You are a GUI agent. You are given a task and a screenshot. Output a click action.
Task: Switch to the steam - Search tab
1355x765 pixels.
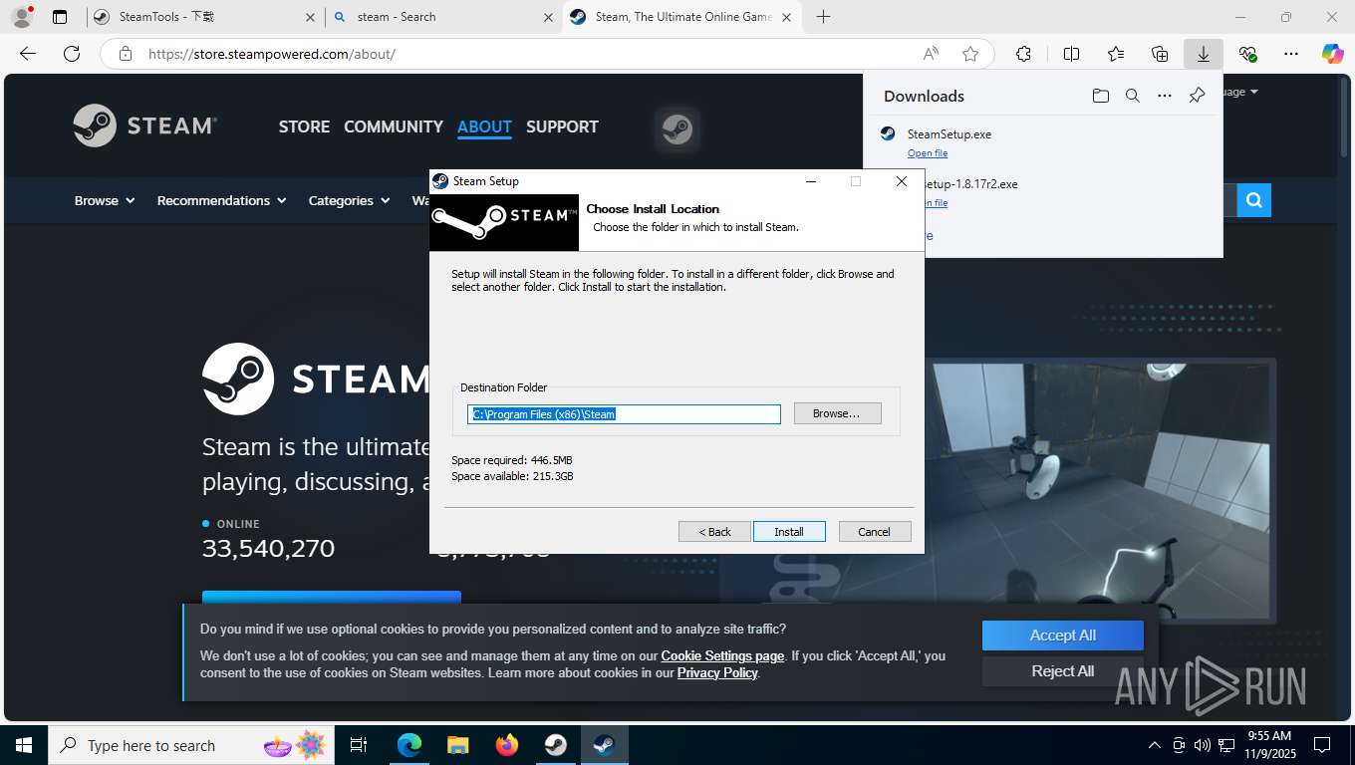(x=443, y=17)
